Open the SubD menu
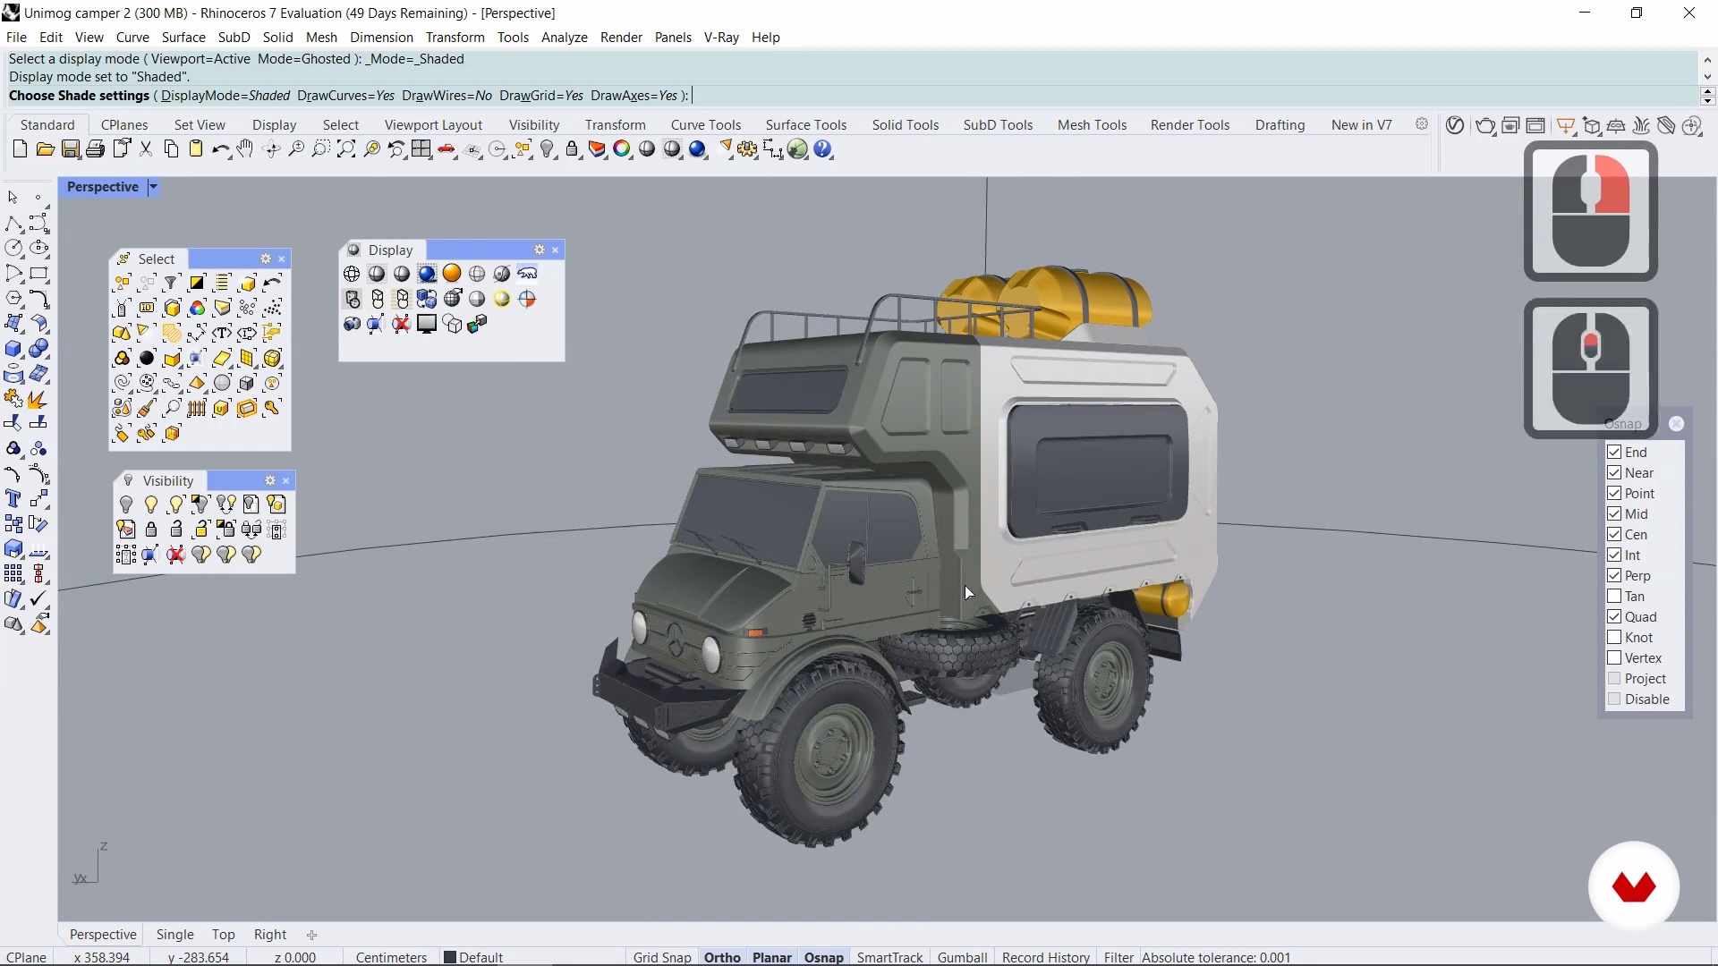The width and height of the screenshot is (1718, 966). click(x=234, y=37)
